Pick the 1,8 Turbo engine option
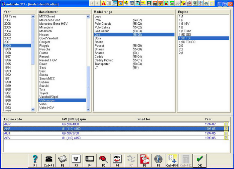Screen dimensions: 234x169 (186, 31)
